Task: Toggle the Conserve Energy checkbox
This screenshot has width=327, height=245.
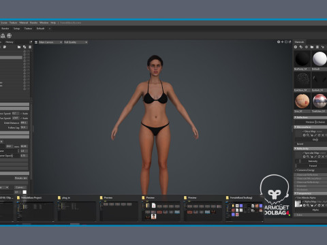Action: pyautogui.click(x=296, y=170)
